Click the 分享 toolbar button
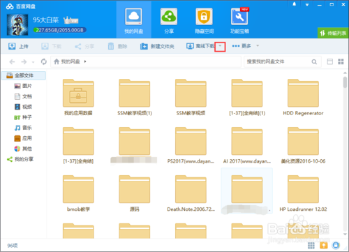Viewport: 349px width, 252px height. point(84,46)
